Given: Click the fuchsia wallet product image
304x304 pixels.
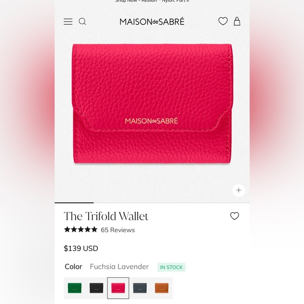Looking at the screenshot, I should click(152, 104).
